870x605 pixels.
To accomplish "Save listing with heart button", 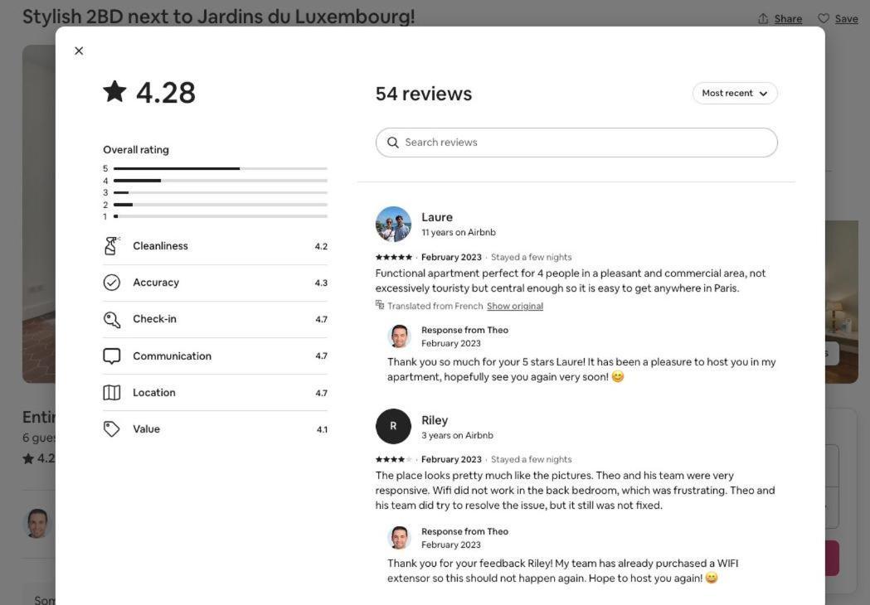I will [x=838, y=19].
